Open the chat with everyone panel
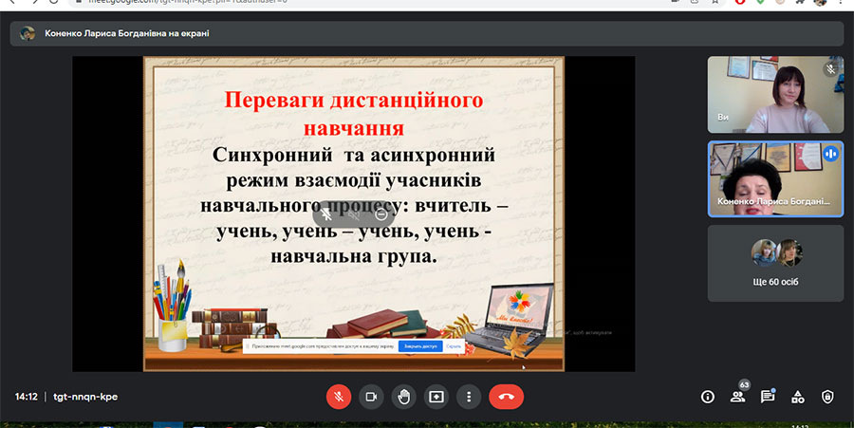The image size is (854, 428). coord(768,397)
